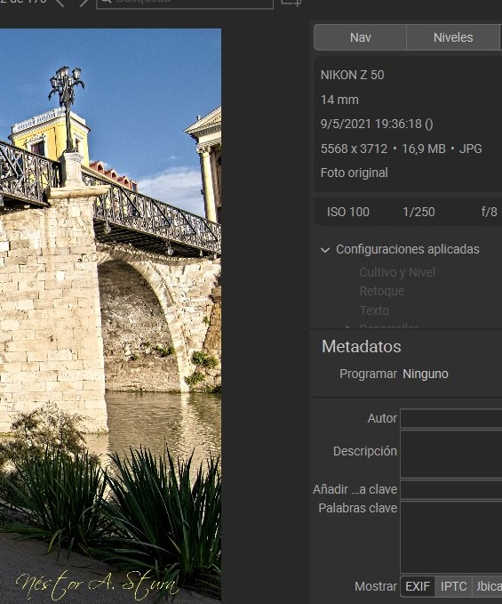Screen dimensions: 502x604
Task: Focus the Palabras clave text area
Action: (450, 537)
